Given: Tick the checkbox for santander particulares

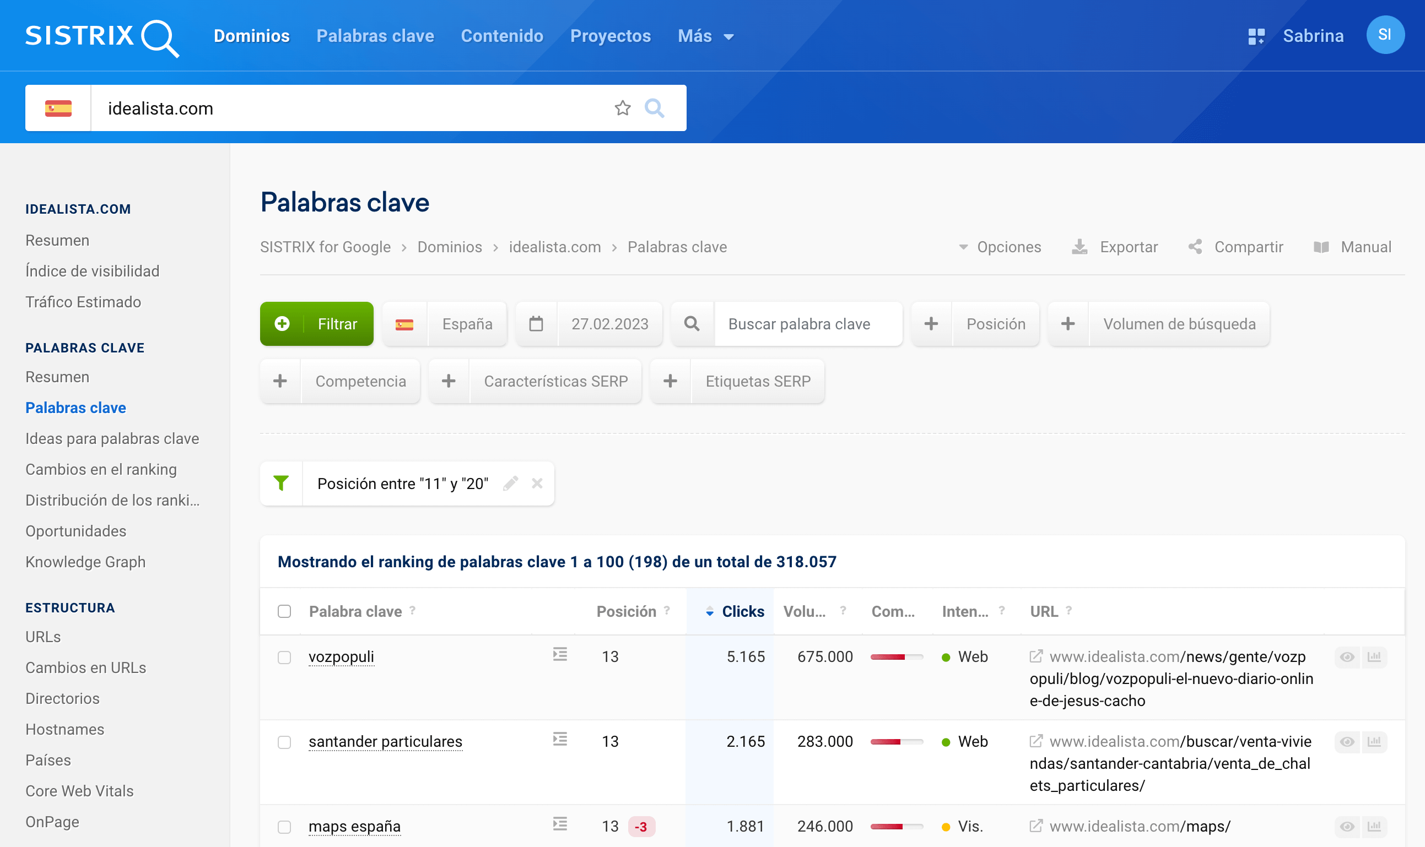Looking at the screenshot, I should pos(284,742).
